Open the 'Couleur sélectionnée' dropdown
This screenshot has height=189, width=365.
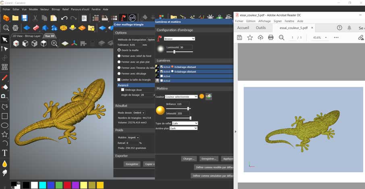coord(181,97)
